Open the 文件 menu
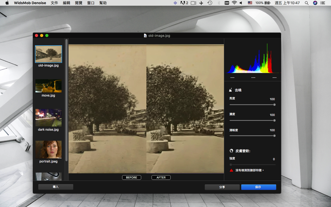The height and width of the screenshot is (207, 331). click(x=54, y=3)
